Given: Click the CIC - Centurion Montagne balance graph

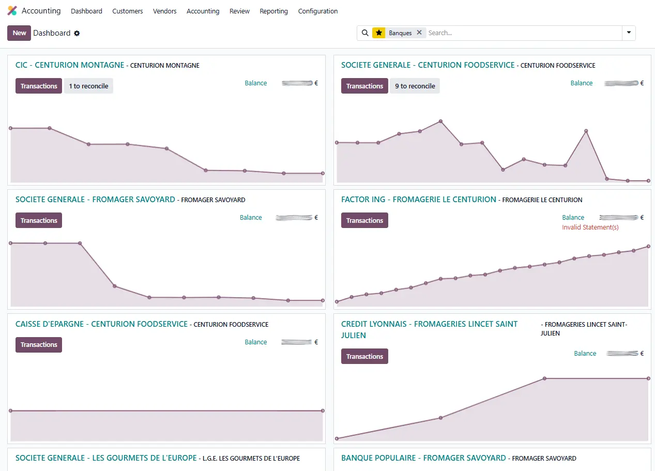Looking at the screenshot, I should pos(166,155).
